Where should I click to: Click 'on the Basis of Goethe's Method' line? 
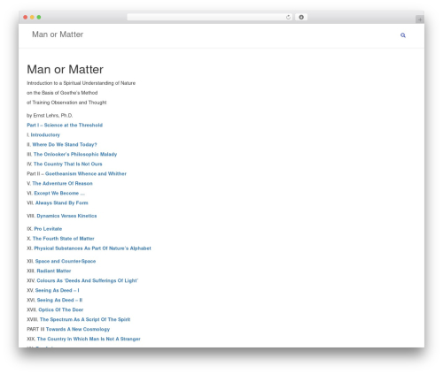62,93
